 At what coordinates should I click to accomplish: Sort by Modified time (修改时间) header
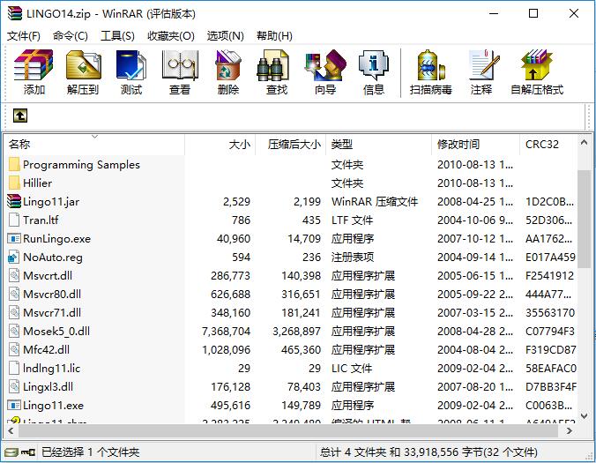(458, 145)
